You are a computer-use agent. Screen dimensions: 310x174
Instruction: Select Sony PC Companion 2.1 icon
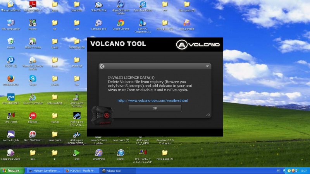(143, 26)
